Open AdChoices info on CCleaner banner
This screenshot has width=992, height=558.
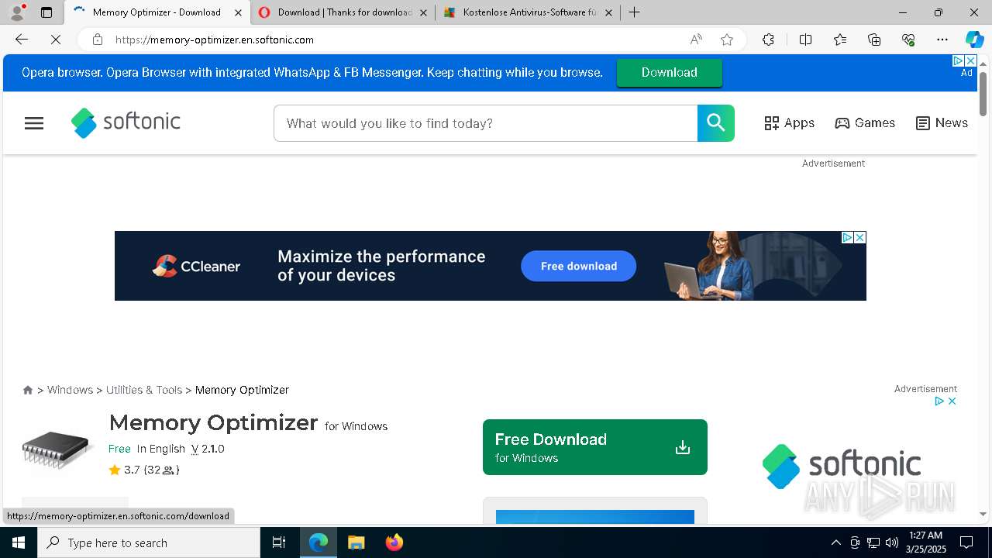848,237
